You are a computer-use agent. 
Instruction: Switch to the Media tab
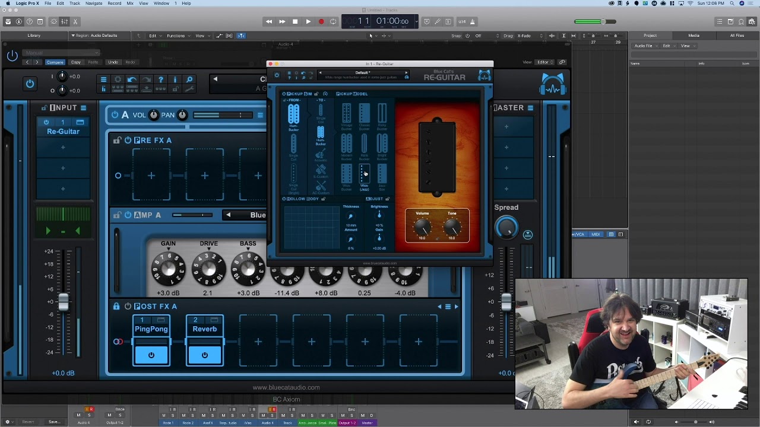(693, 36)
